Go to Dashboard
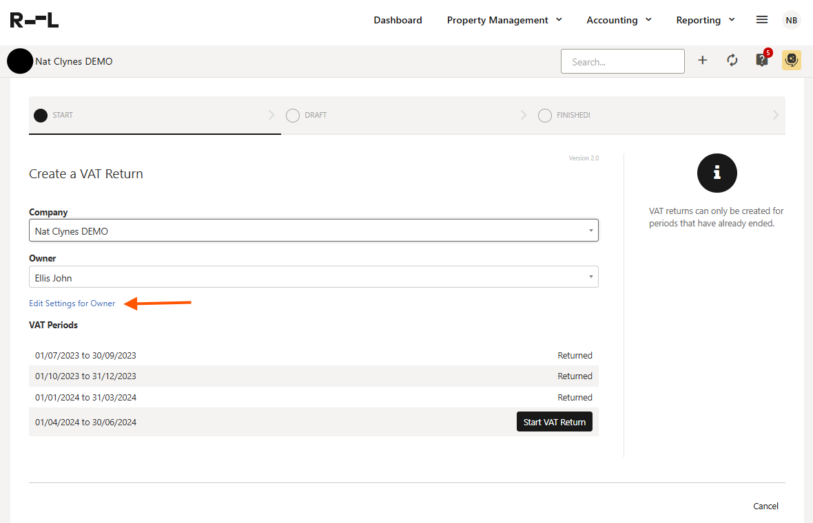 click(398, 20)
